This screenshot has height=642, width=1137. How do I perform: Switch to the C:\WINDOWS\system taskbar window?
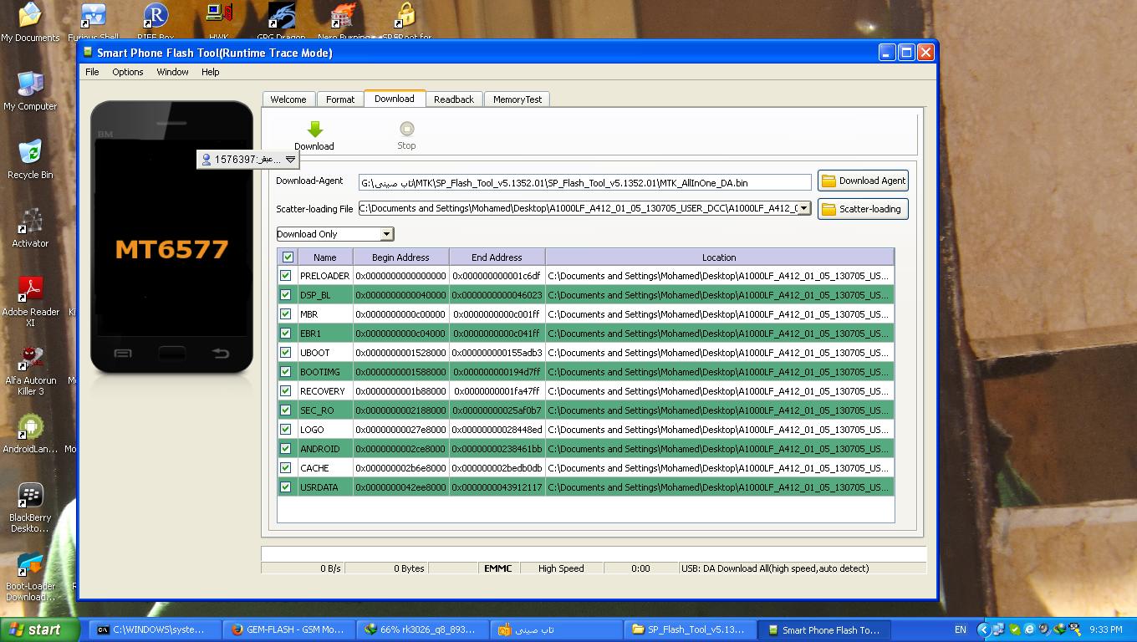point(156,629)
